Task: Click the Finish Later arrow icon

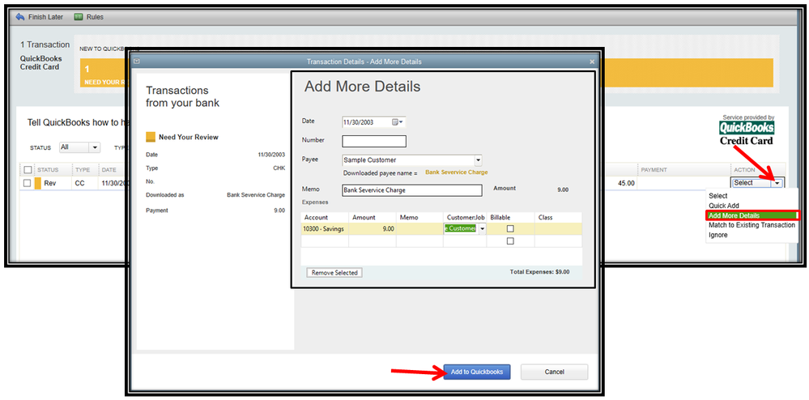Action: [x=20, y=17]
